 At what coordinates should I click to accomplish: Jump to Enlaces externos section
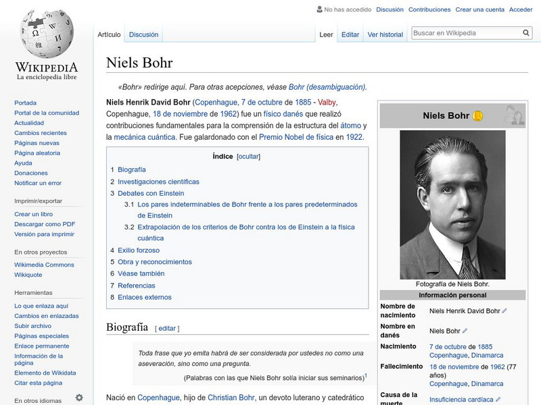[145, 297]
